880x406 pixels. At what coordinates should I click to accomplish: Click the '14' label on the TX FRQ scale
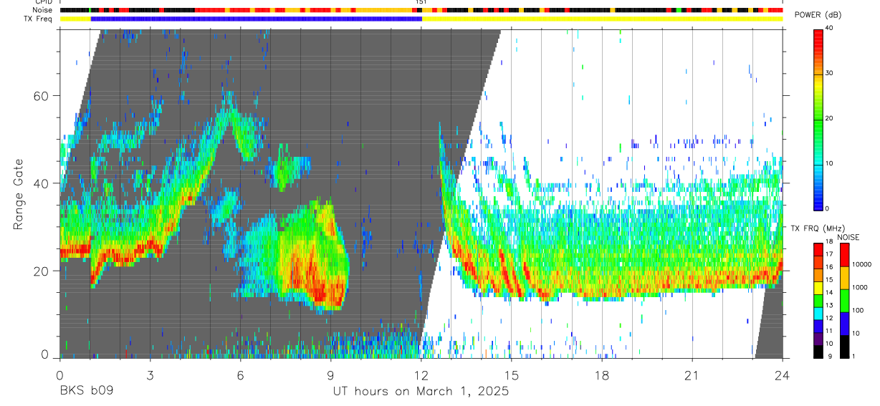coord(830,293)
